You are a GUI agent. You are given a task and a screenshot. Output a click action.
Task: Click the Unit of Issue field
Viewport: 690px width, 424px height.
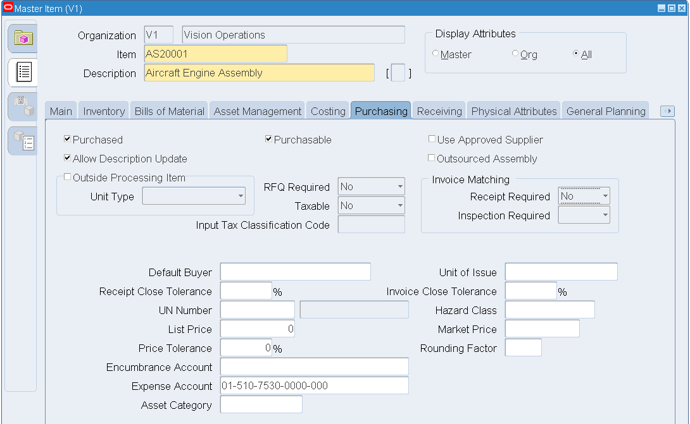(x=561, y=272)
